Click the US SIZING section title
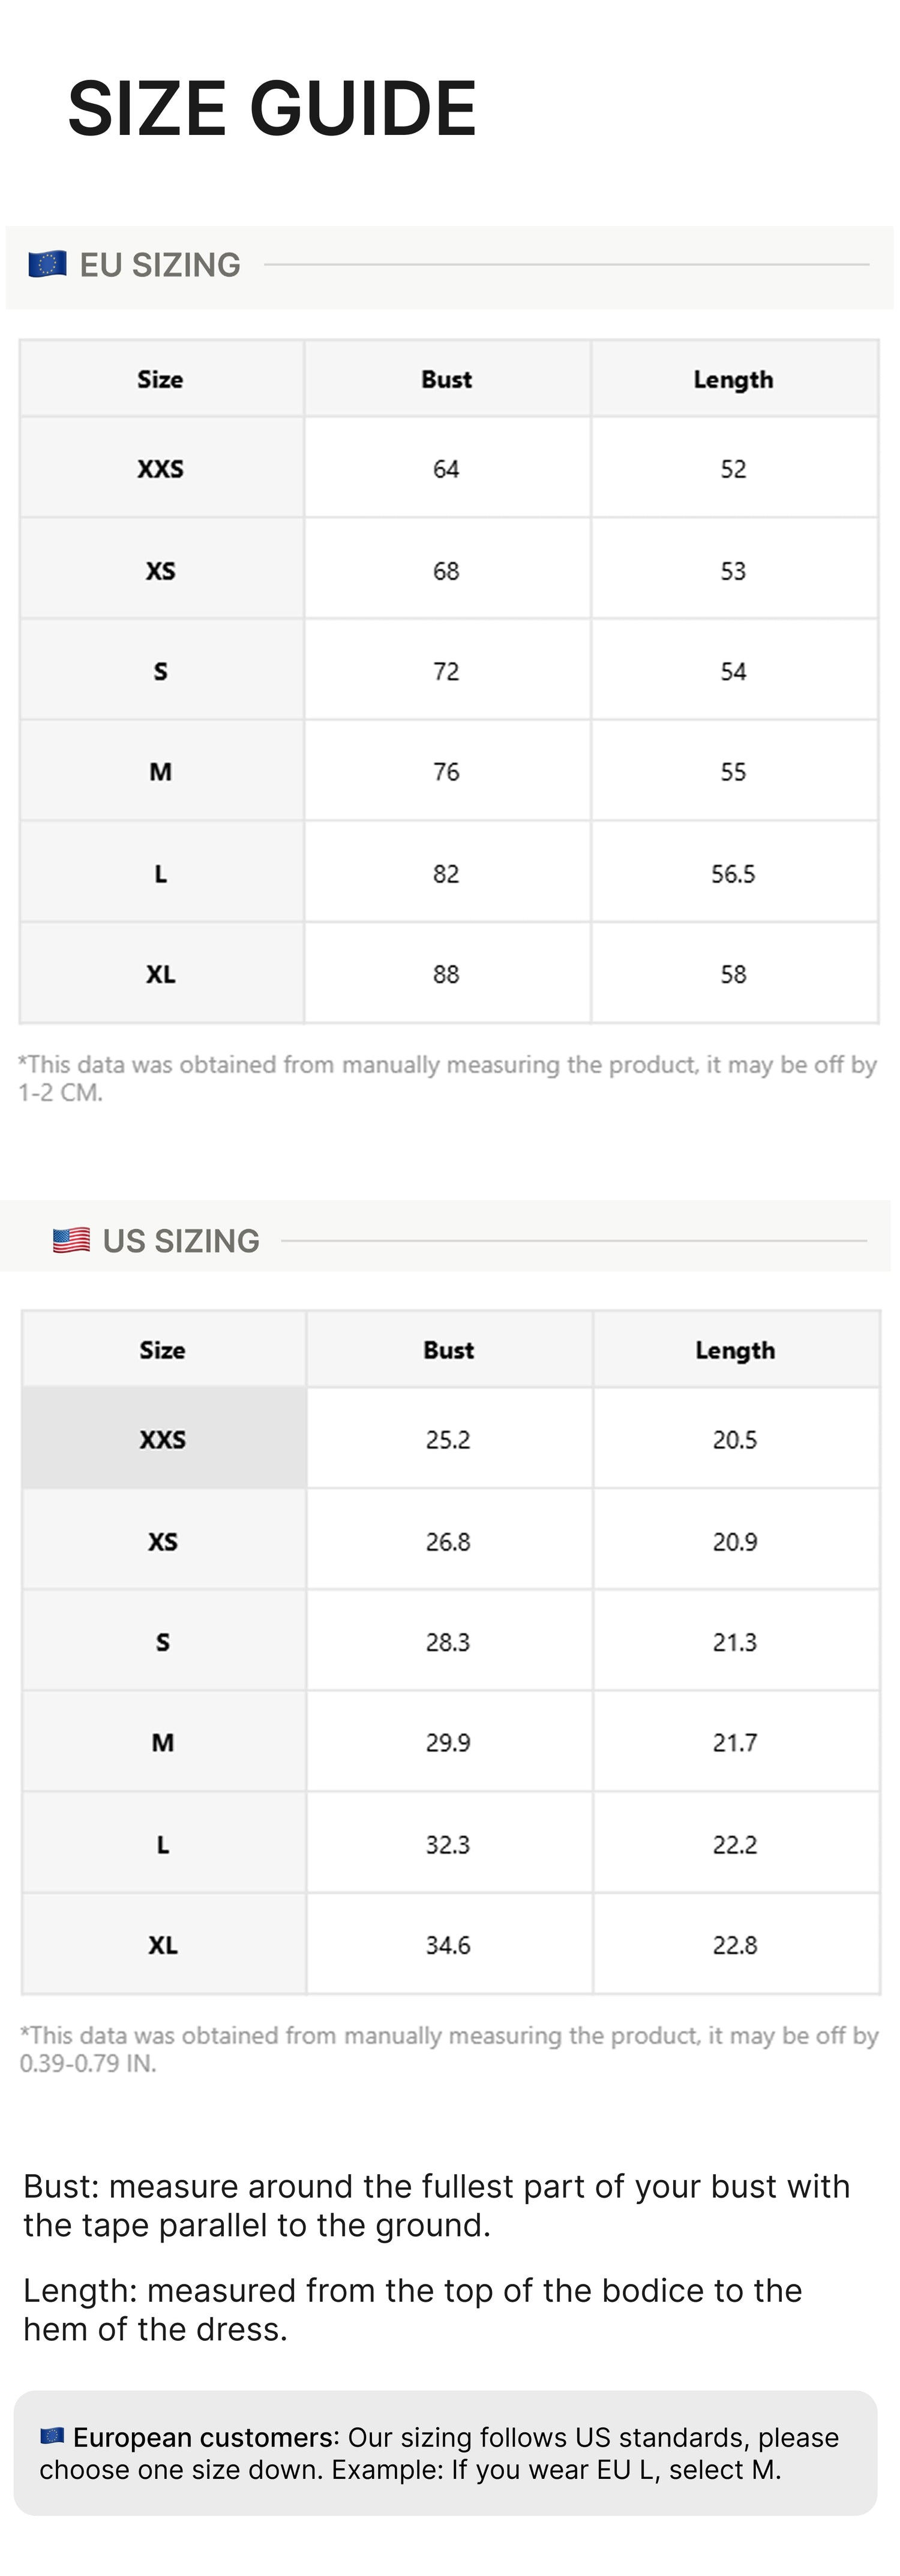 pos(181,1241)
